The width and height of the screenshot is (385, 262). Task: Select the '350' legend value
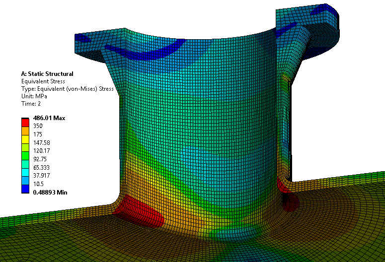[x=38, y=126]
